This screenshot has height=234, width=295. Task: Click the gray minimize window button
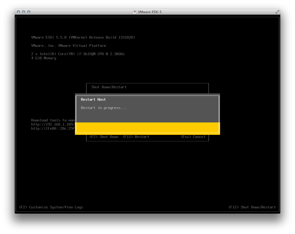click(x=24, y=12)
